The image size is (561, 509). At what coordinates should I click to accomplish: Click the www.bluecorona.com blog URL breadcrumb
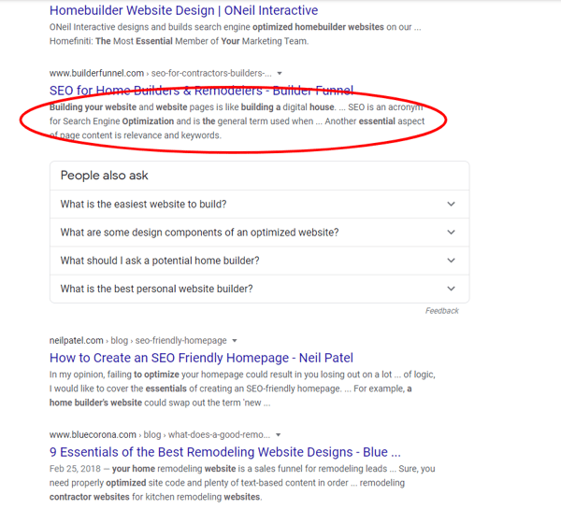160,435
